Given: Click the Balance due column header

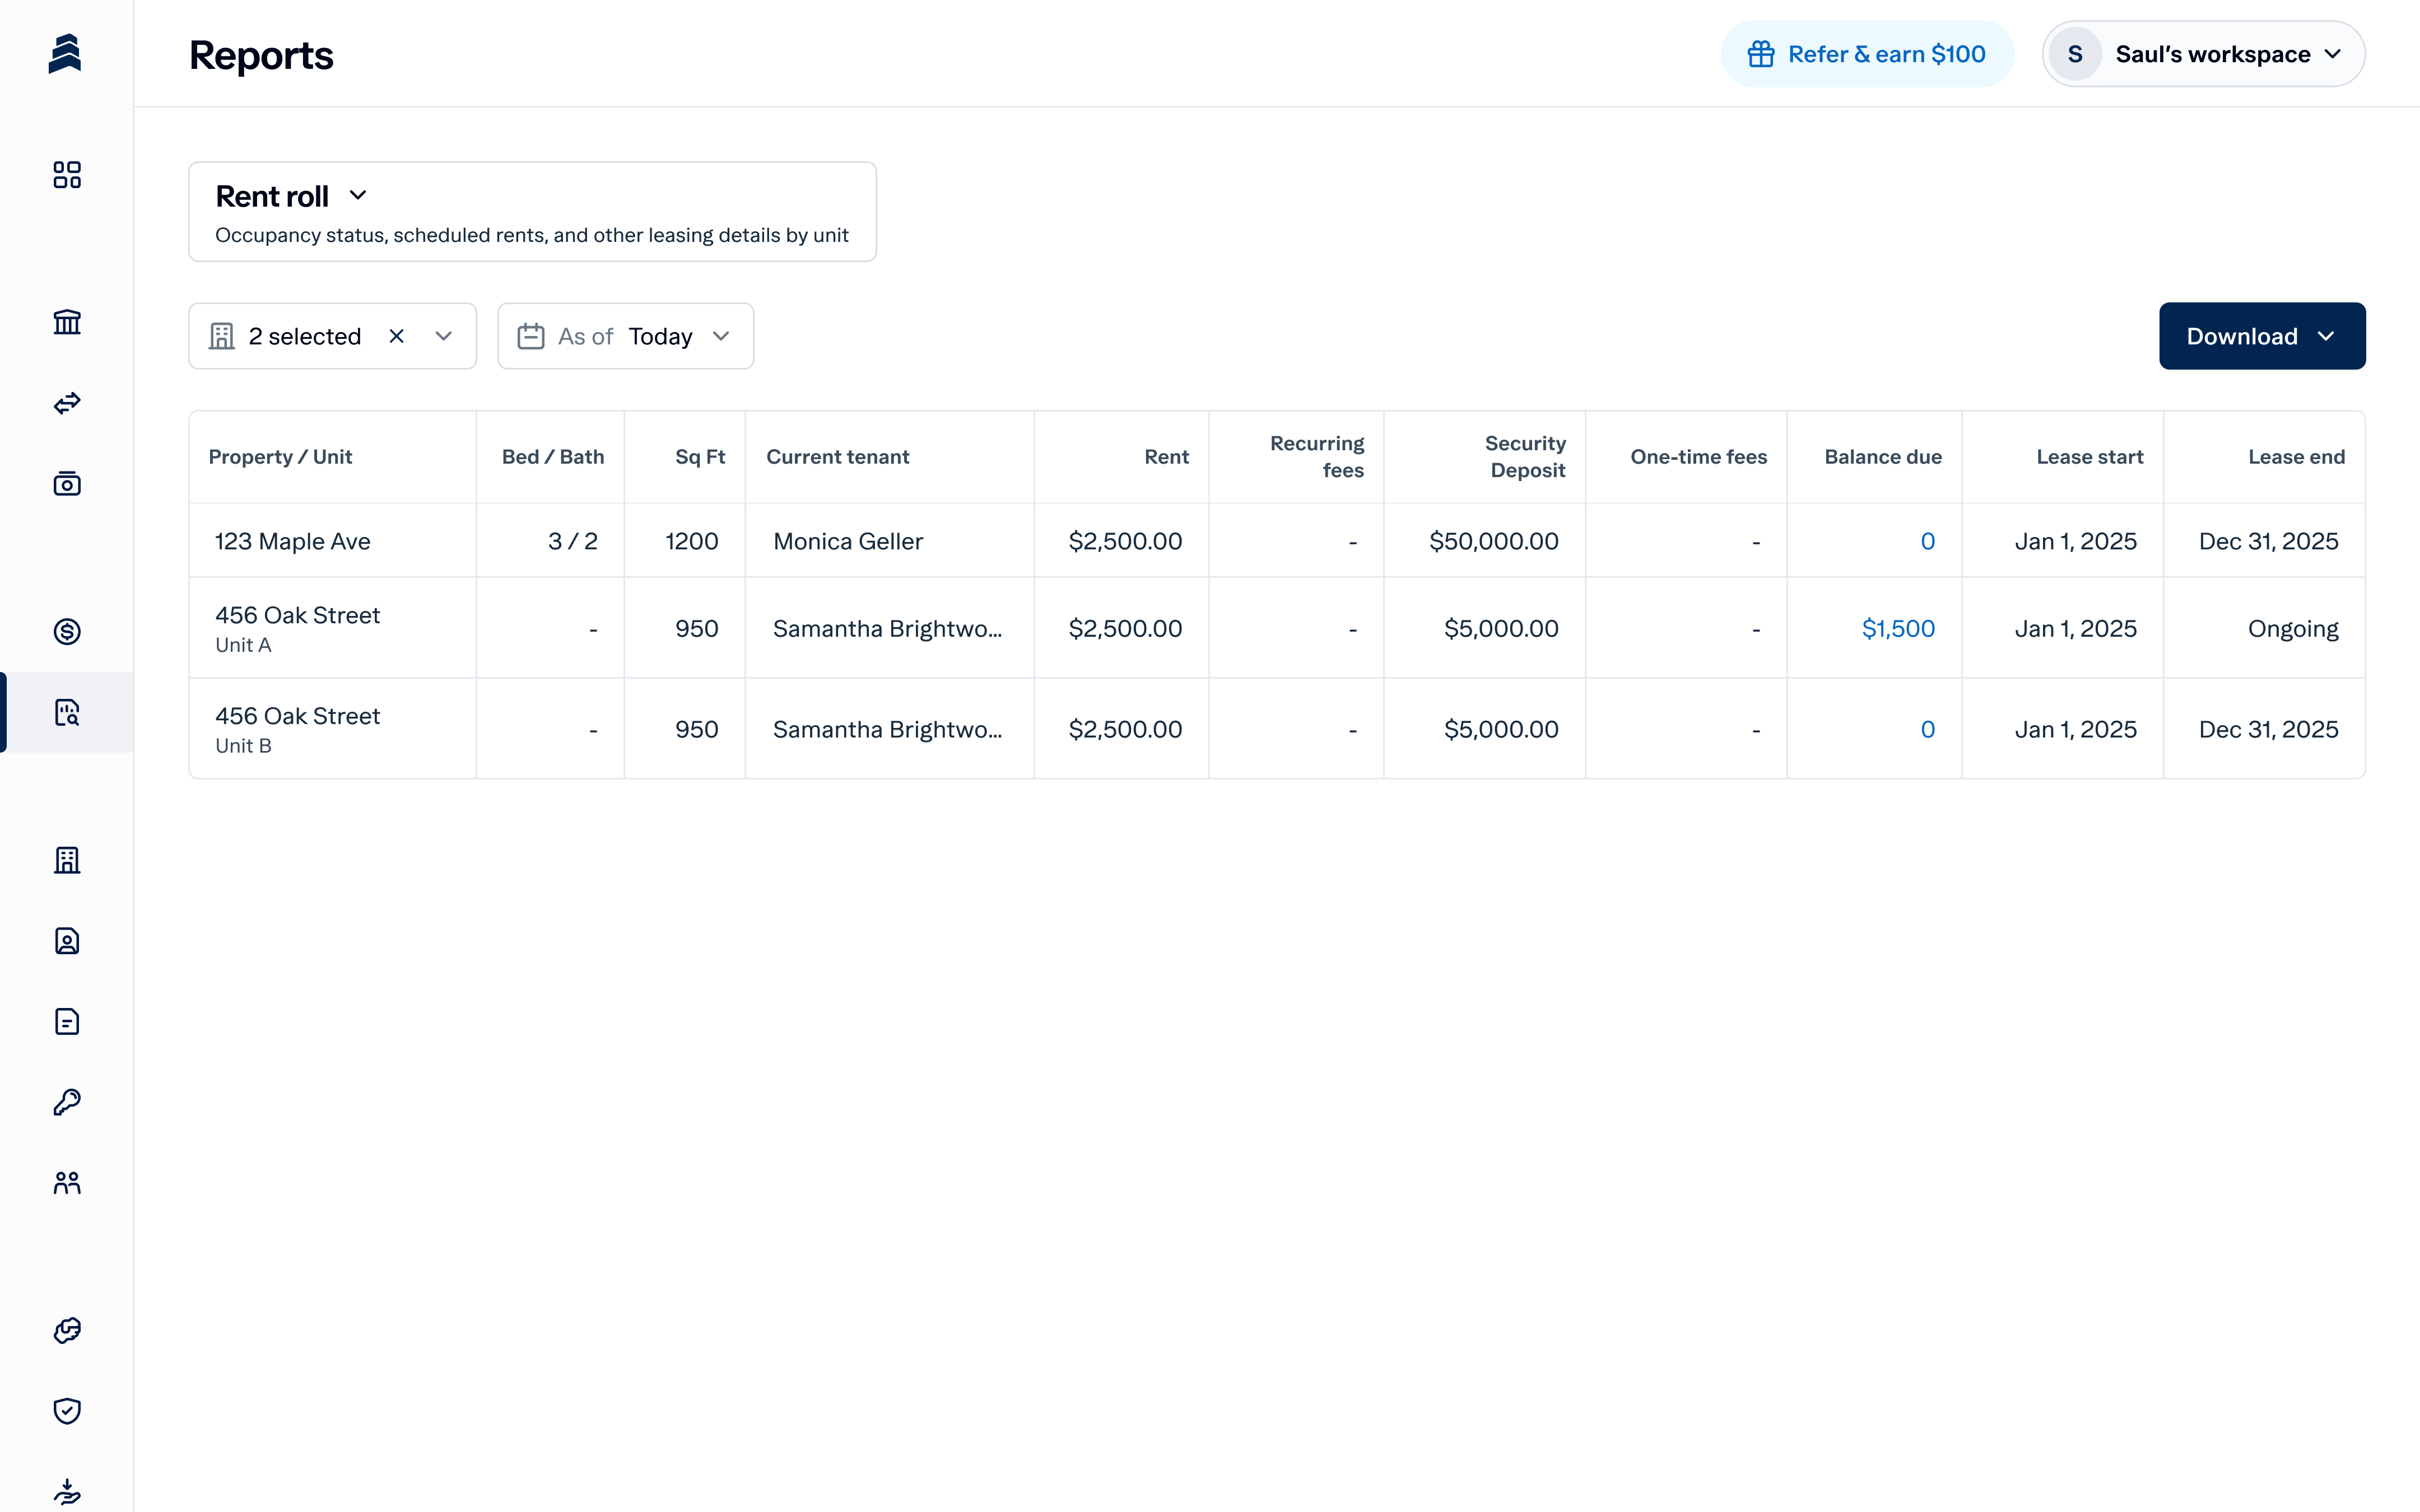Looking at the screenshot, I should coord(1882,457).
